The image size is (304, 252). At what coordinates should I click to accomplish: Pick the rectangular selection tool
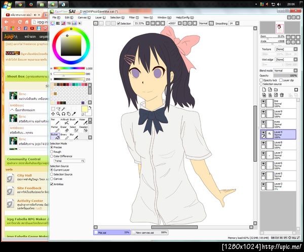click(x=53, y=109)
